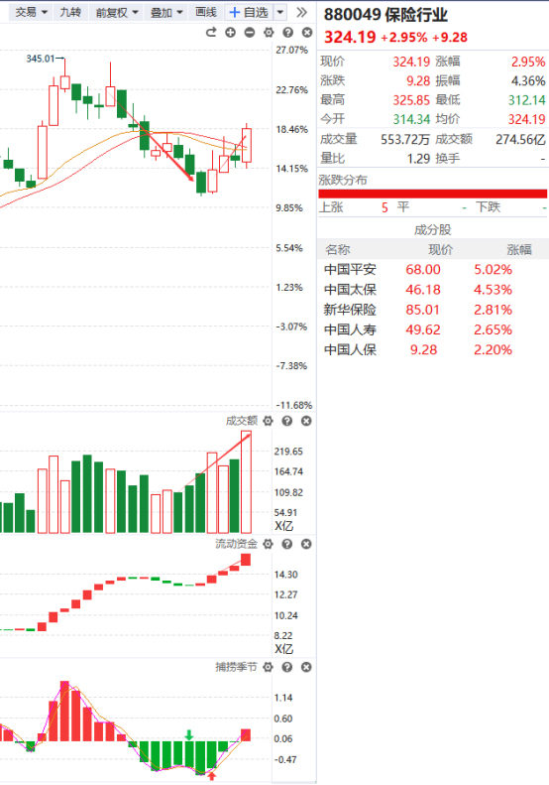Click the latest 成交额 volume bar
The image size is (549, 785).
[246, 481]
